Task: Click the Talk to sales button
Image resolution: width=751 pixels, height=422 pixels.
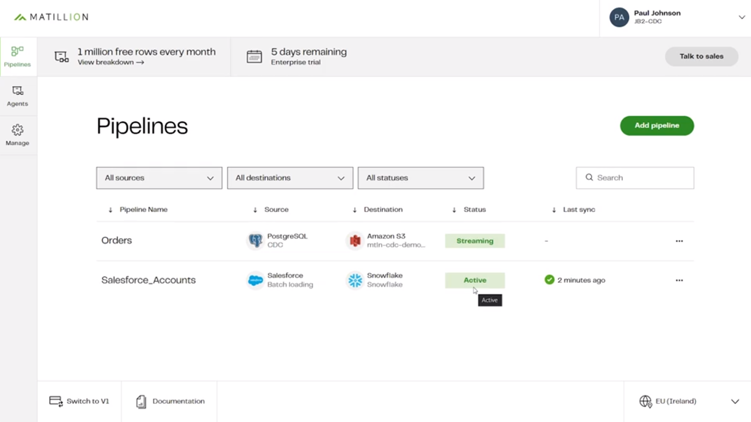Action: click(702, 56)
